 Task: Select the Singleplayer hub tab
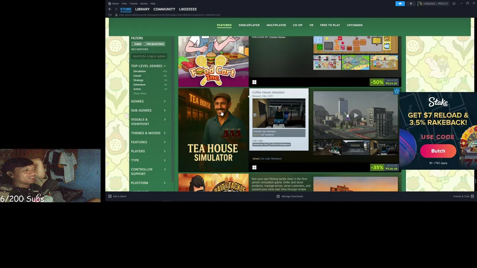[249, 25]
